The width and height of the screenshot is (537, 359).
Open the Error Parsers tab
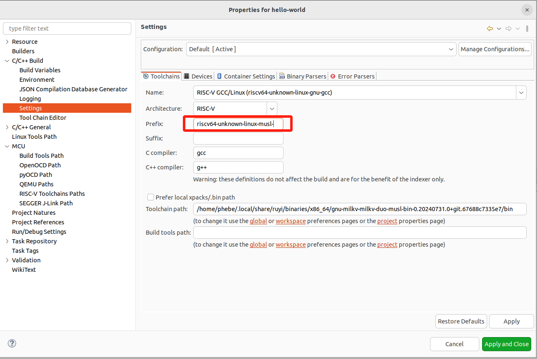[x=352, y=76]
